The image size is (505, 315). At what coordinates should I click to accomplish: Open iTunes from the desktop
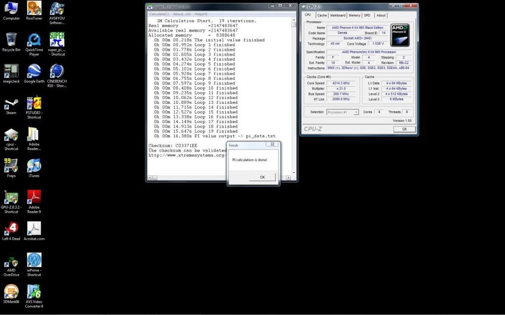tap(34, 168)
